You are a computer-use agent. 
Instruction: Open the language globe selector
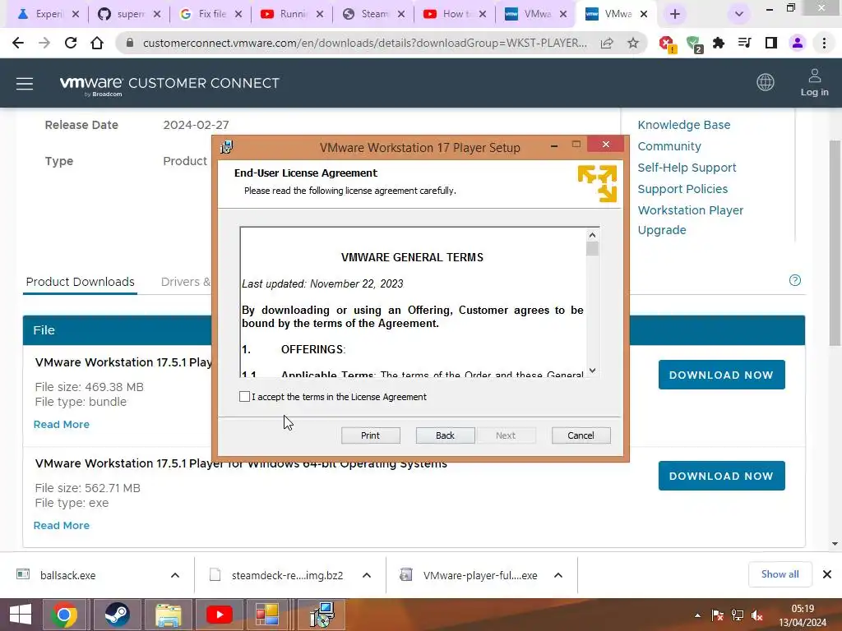(x=766, y=82)
